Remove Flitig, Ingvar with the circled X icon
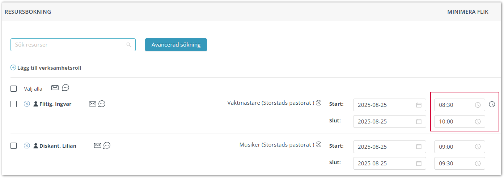 coord(27,104)
